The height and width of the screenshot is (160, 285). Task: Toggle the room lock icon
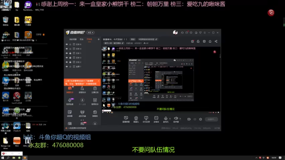click(x=198, y=41)
